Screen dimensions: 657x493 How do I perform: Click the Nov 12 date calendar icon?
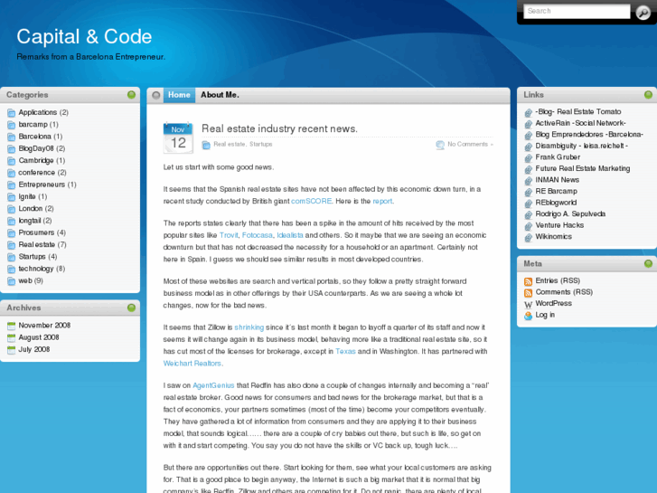coord(178,137)
